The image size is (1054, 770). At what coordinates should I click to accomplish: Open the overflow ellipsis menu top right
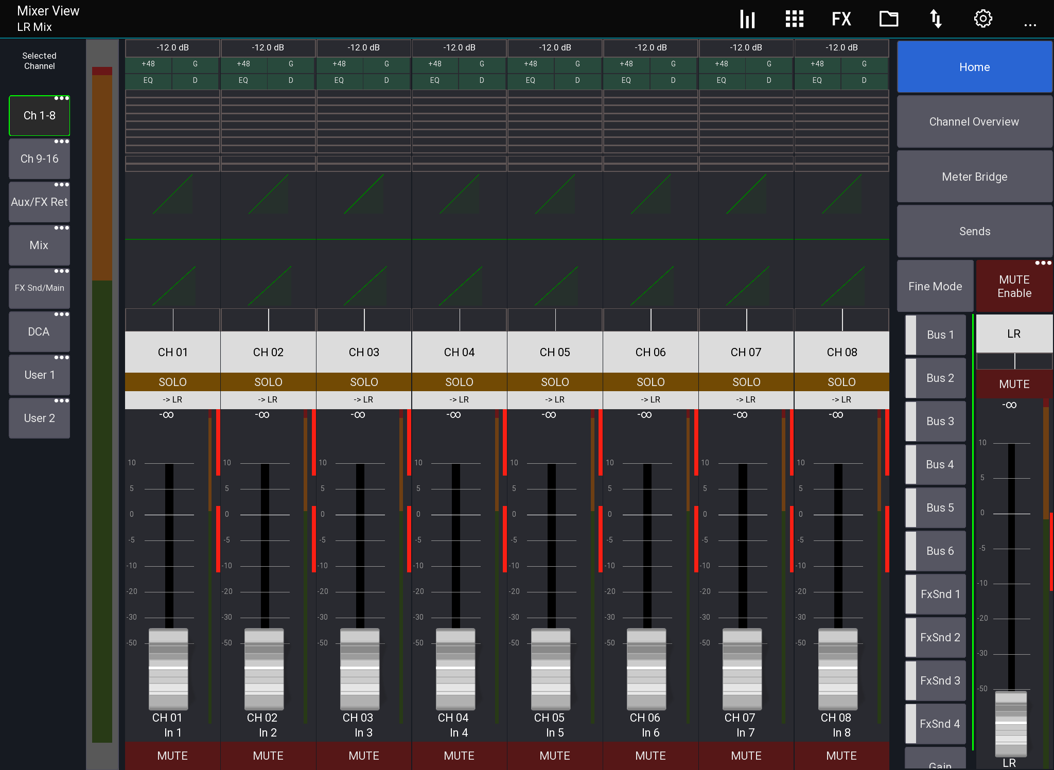(1030, 21)
